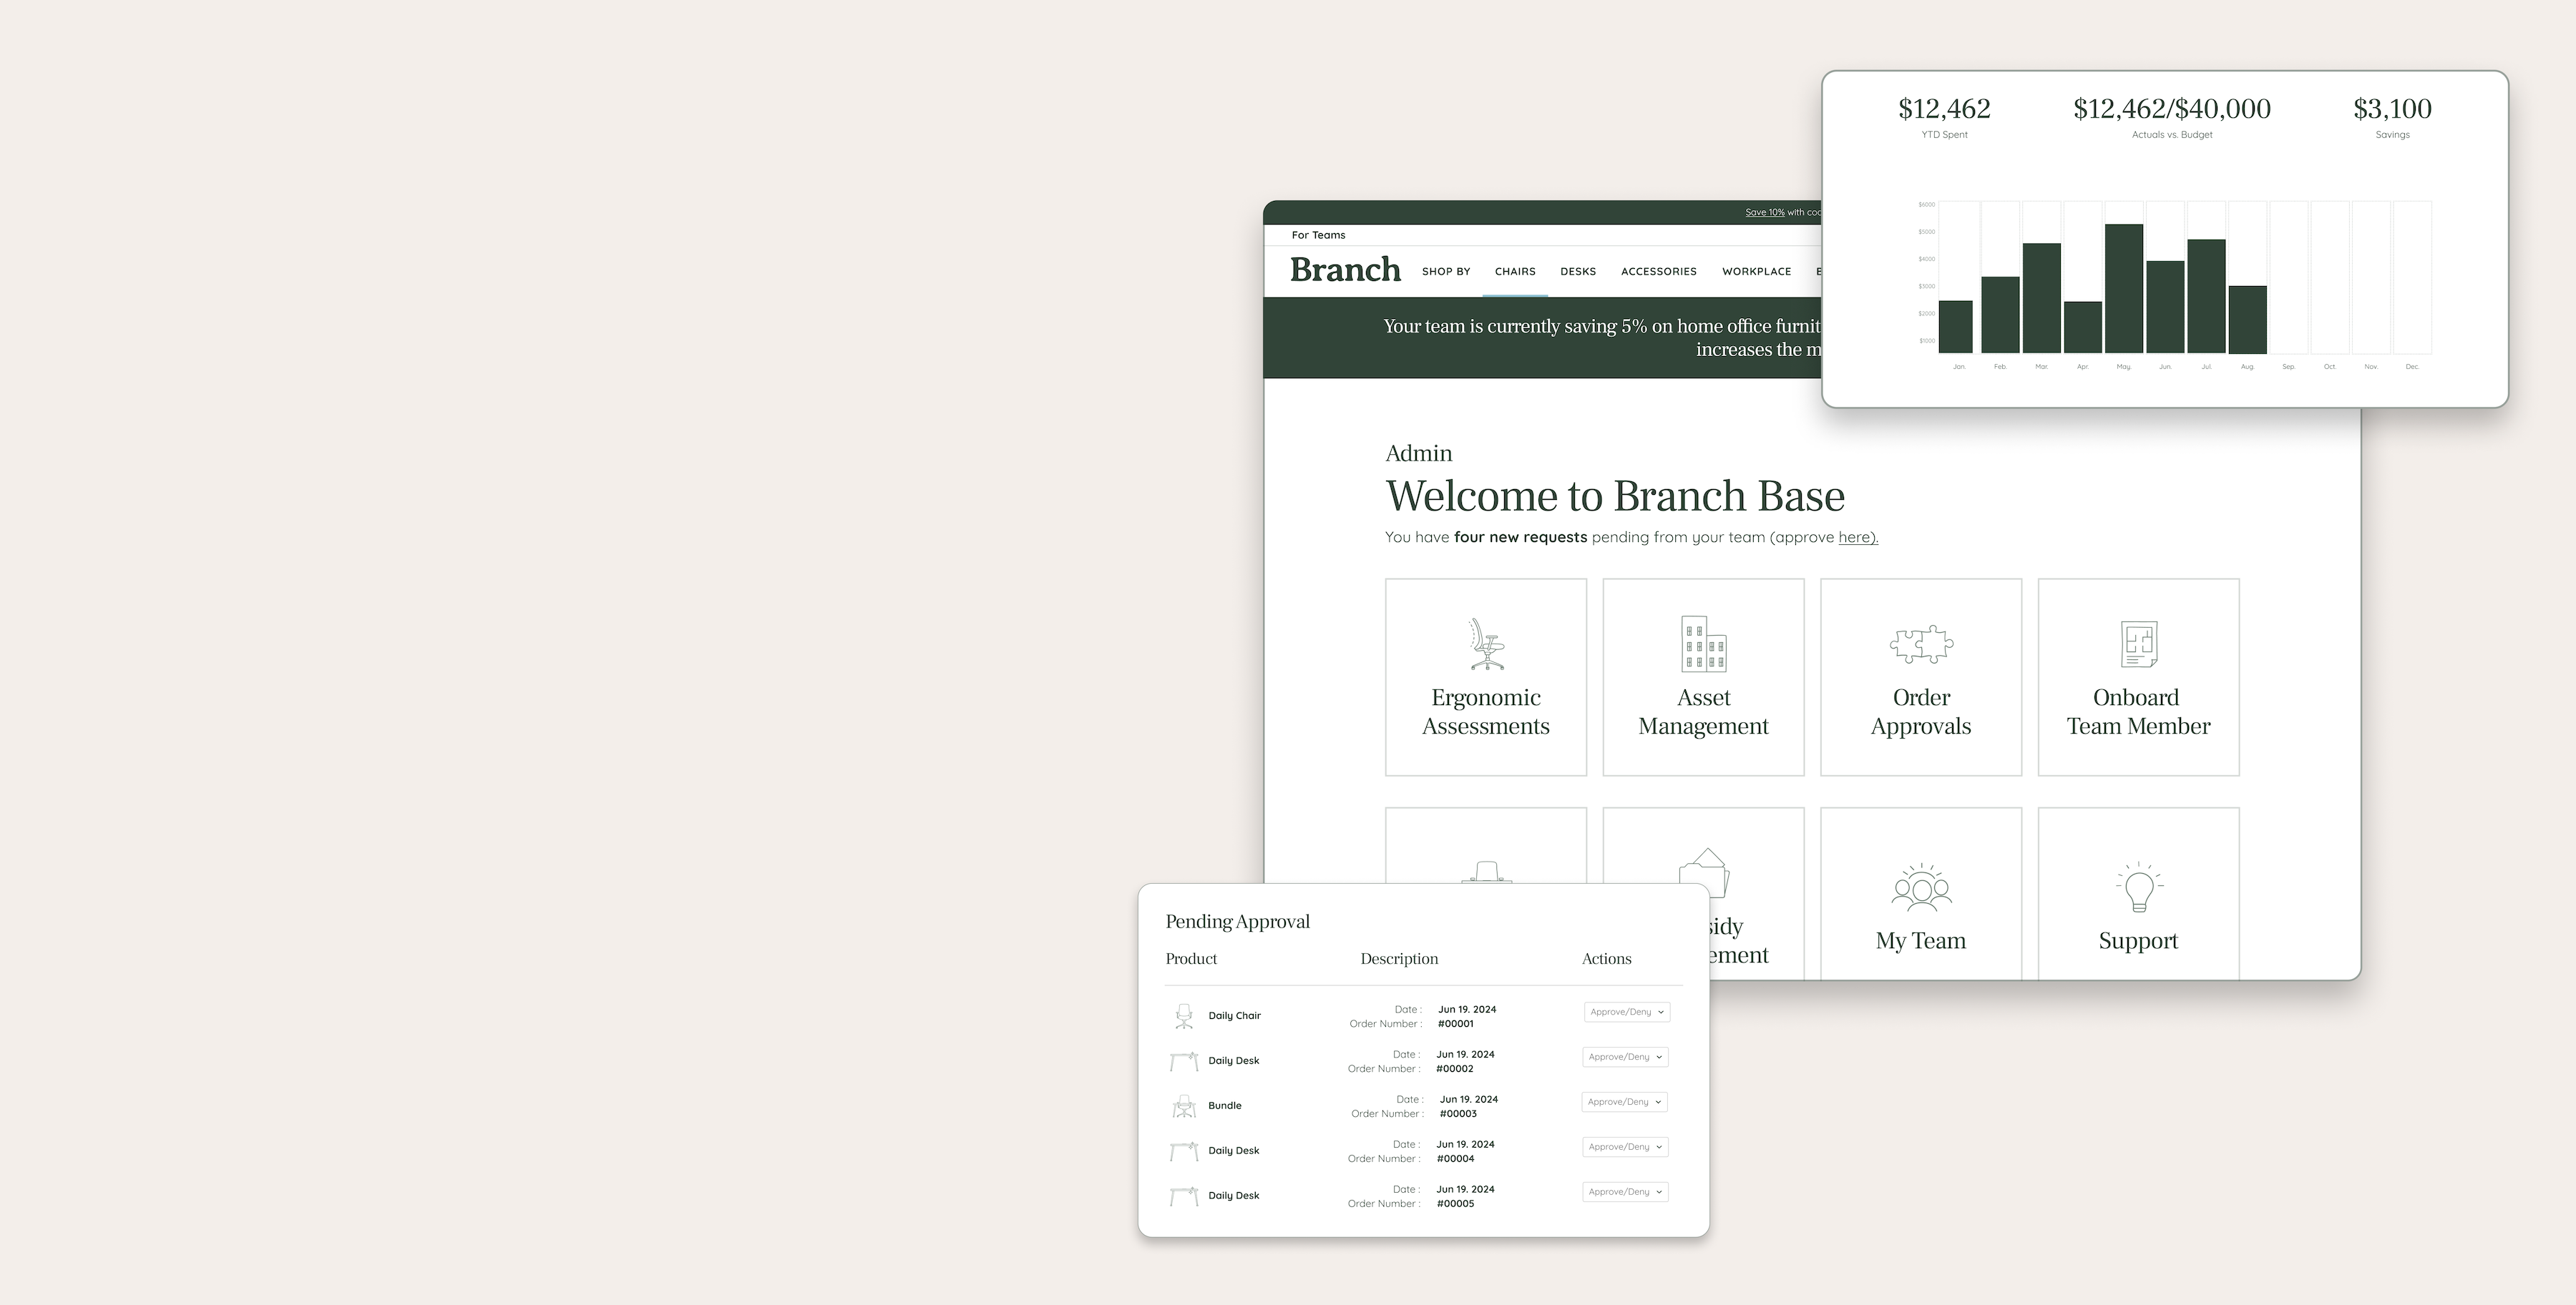Open the Asset Management building icon
Screen dimensions: 2576x1305
pos(1703,644)
